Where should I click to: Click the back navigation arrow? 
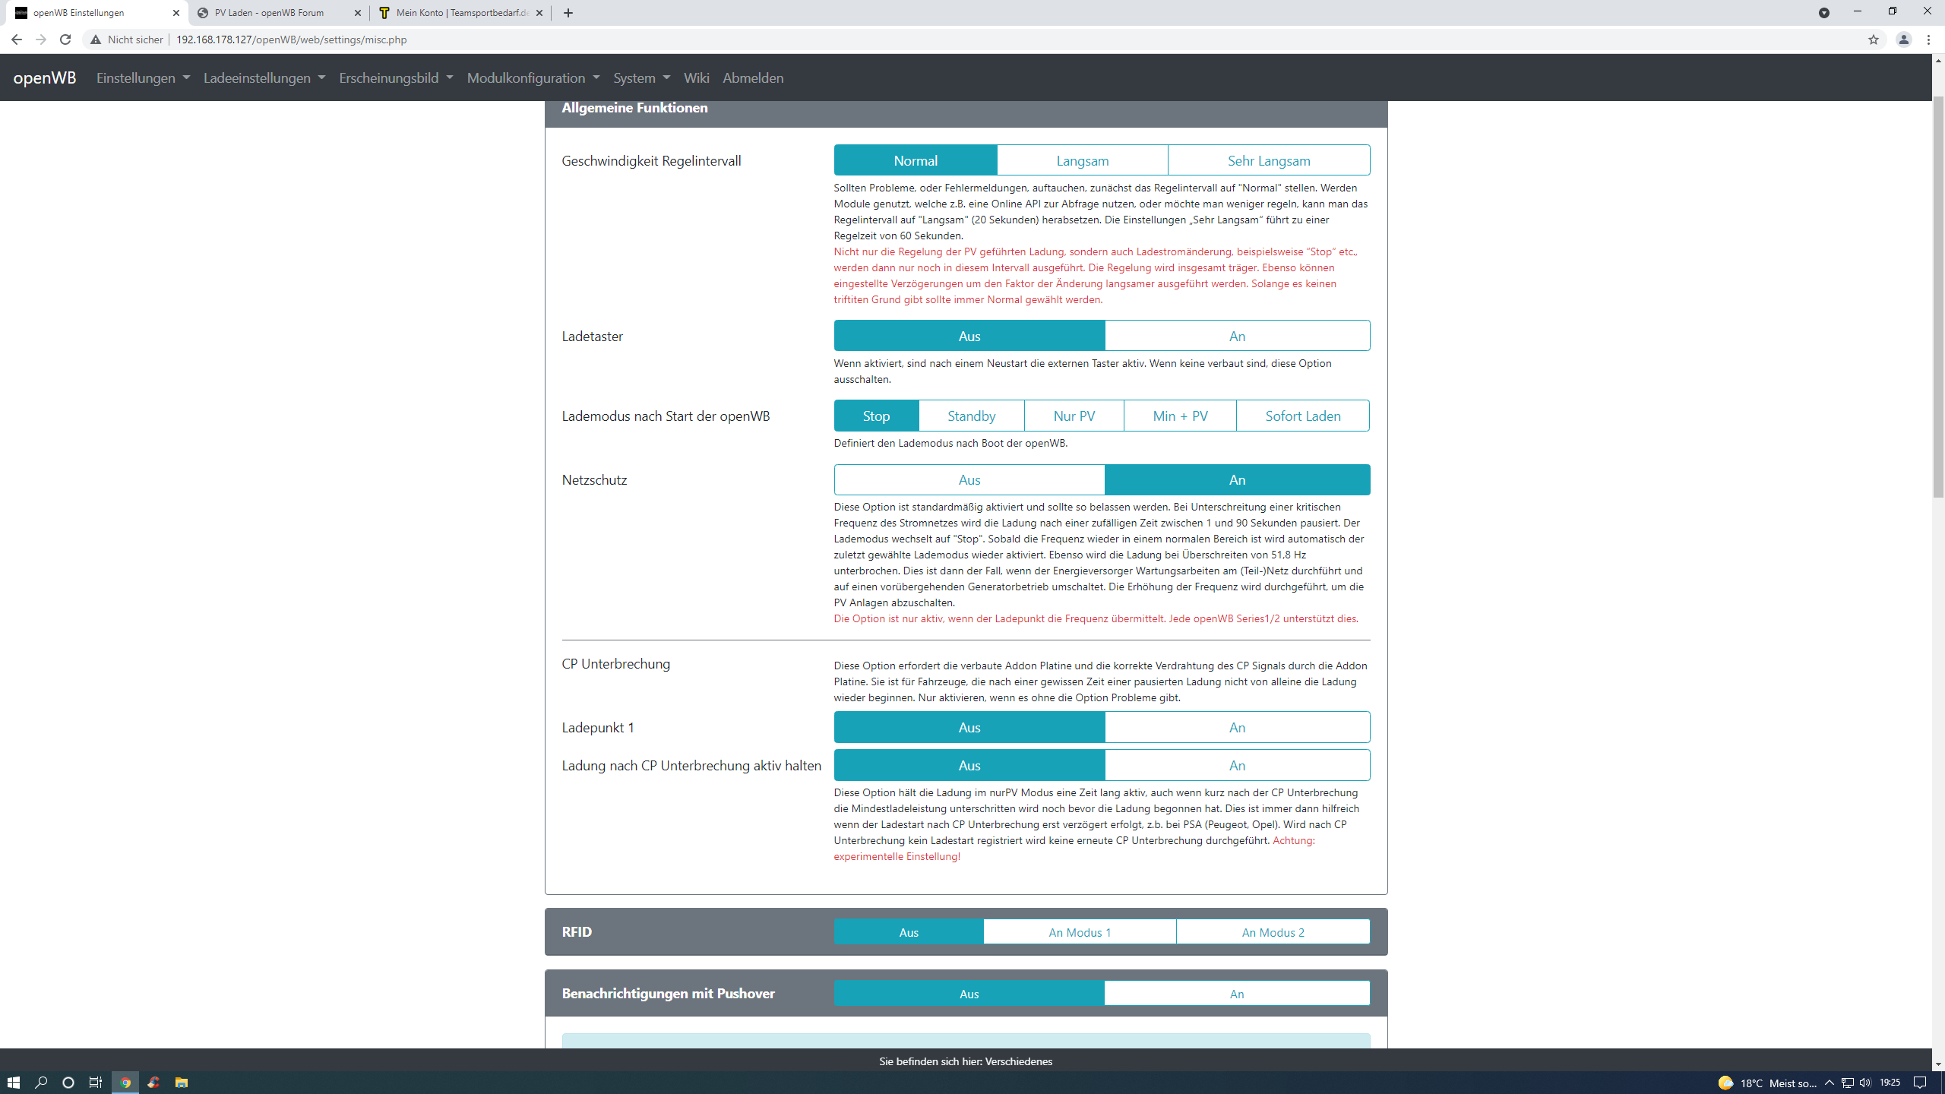(x=16, y=40)
